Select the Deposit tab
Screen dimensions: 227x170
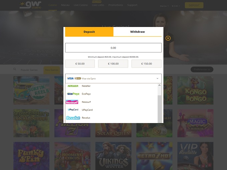(89, 32)
